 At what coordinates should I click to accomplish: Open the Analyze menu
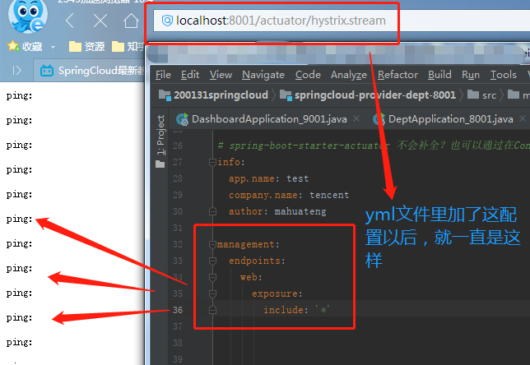tap(349, 75)
